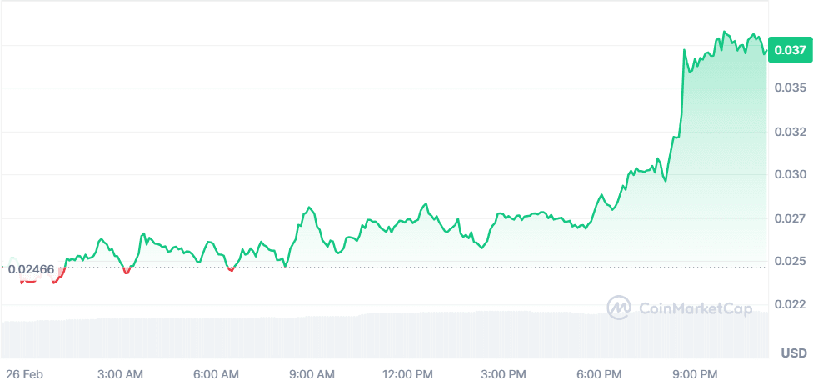Click the 0.030 price axis label
Screen dimensions: 818x381
[x=790, y=175]
